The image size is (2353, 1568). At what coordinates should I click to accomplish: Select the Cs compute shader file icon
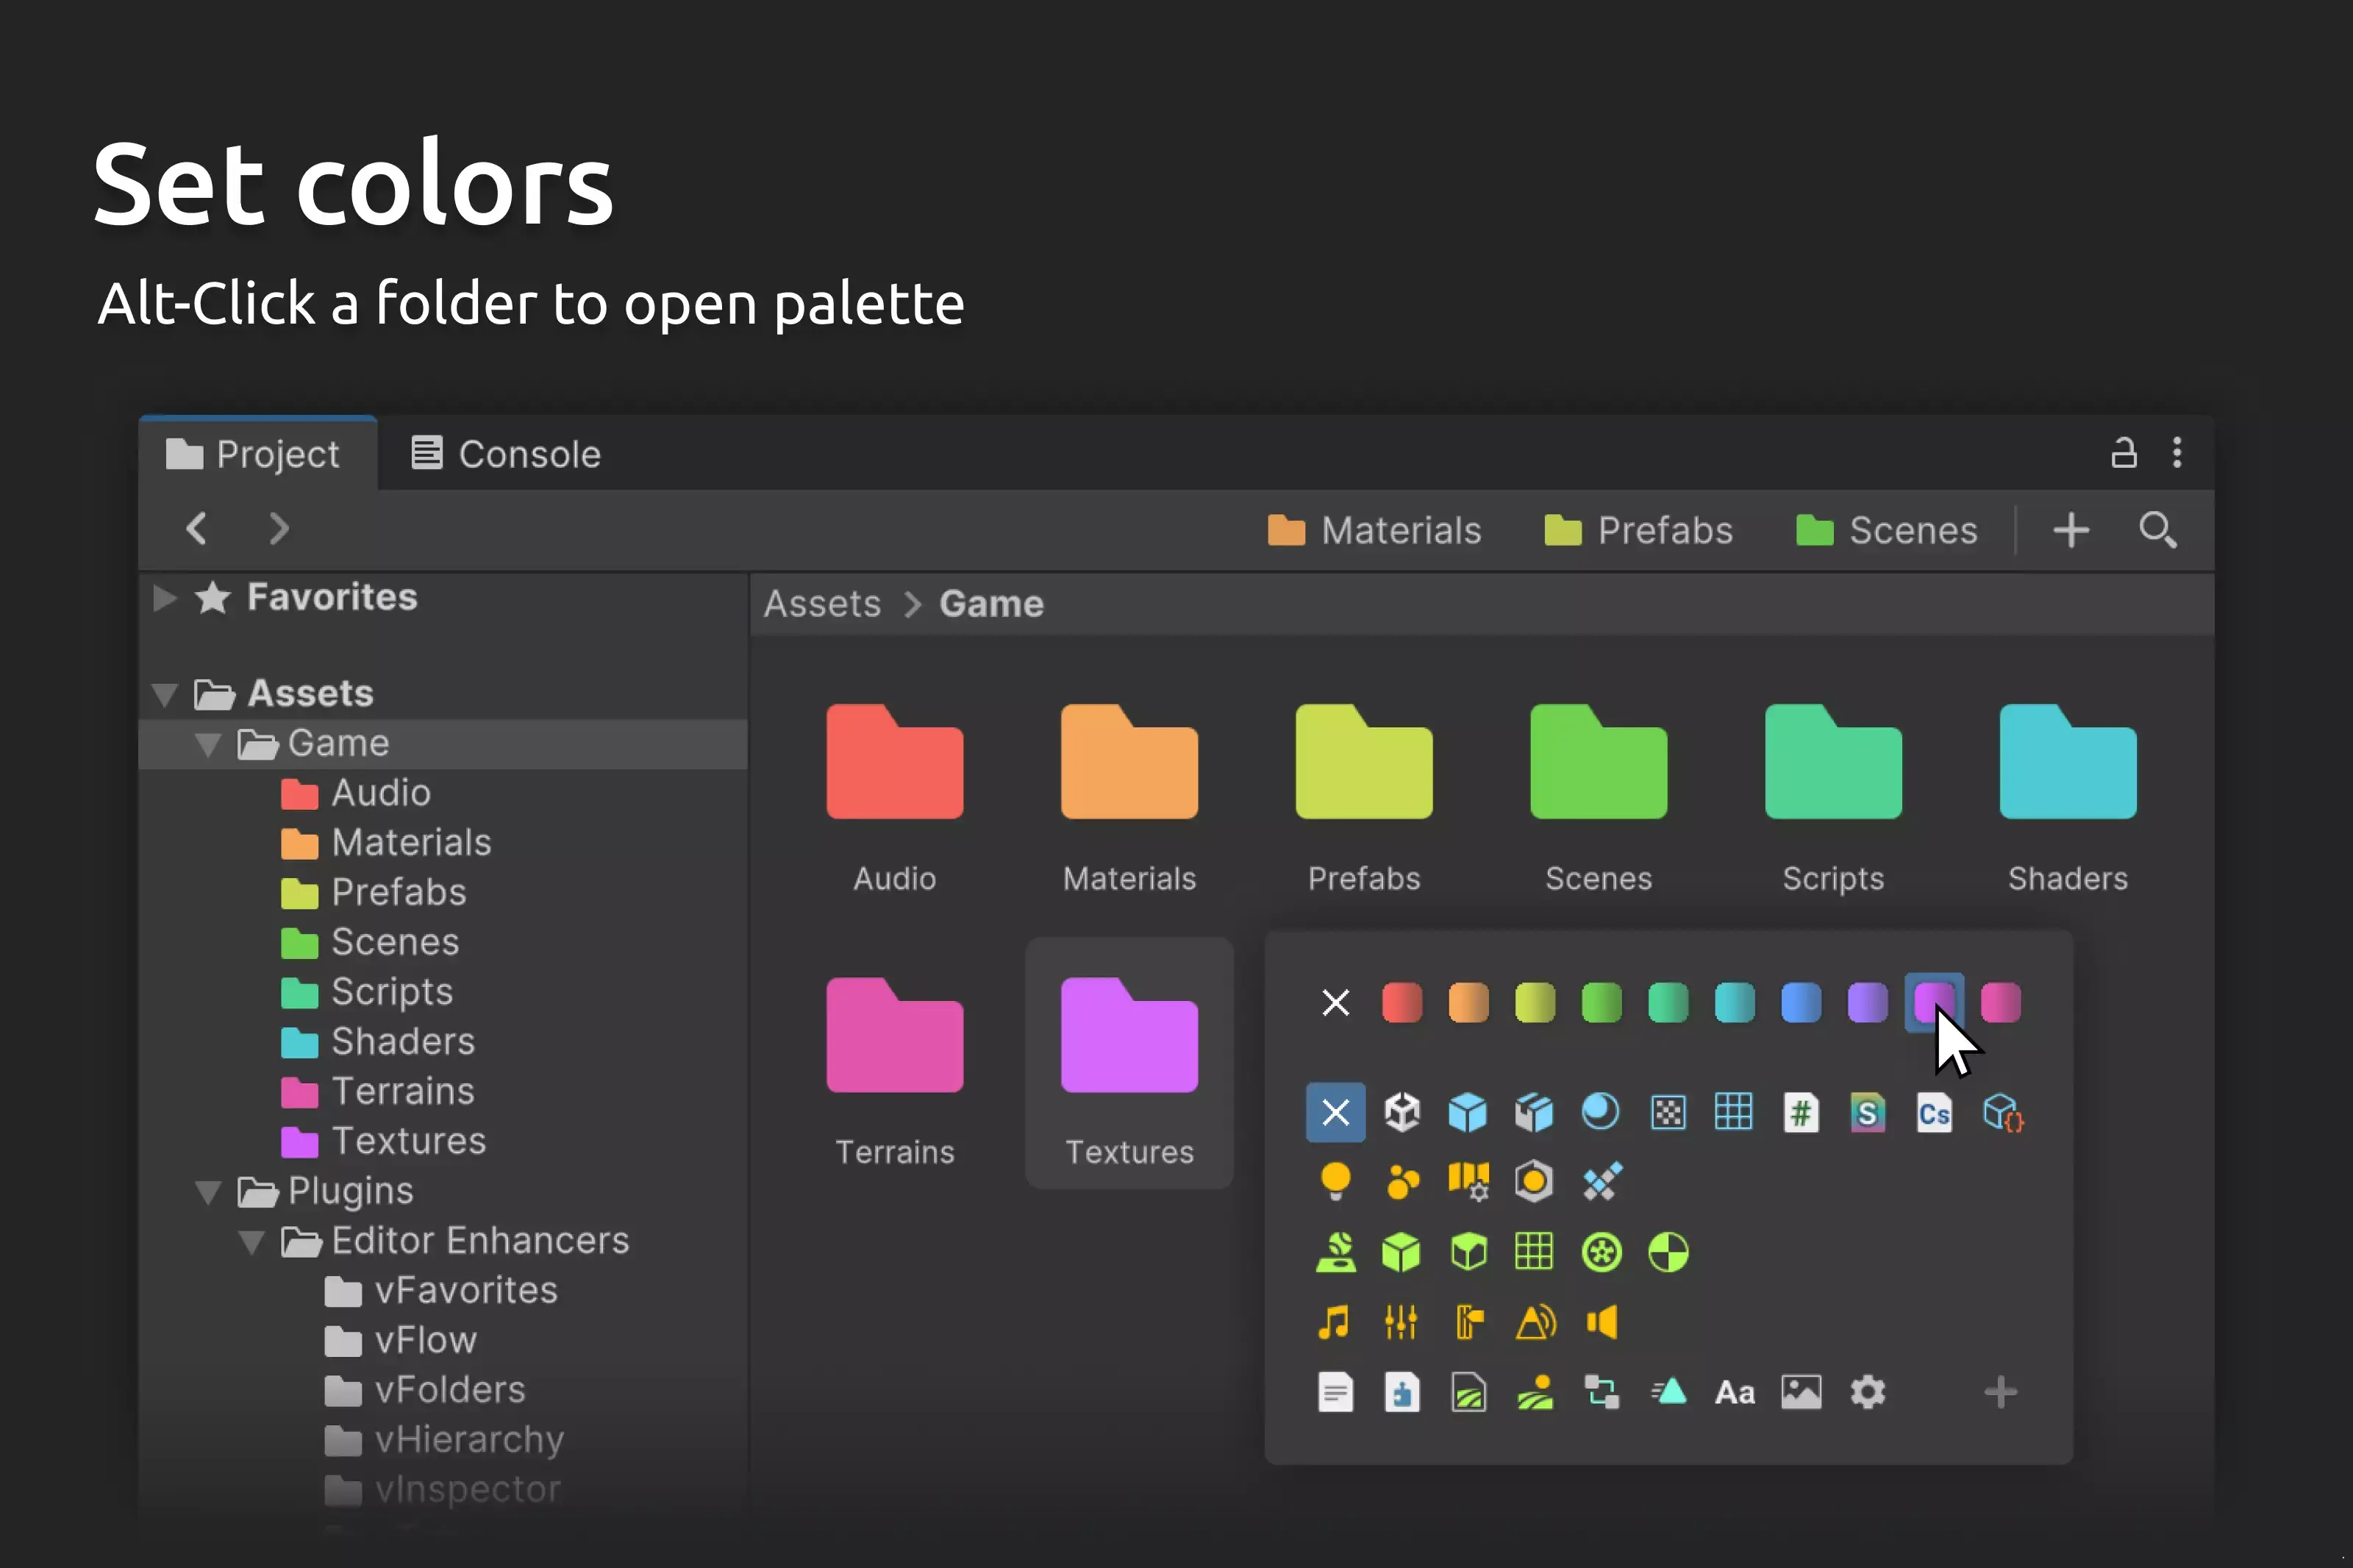(x=1934, y=1112)
